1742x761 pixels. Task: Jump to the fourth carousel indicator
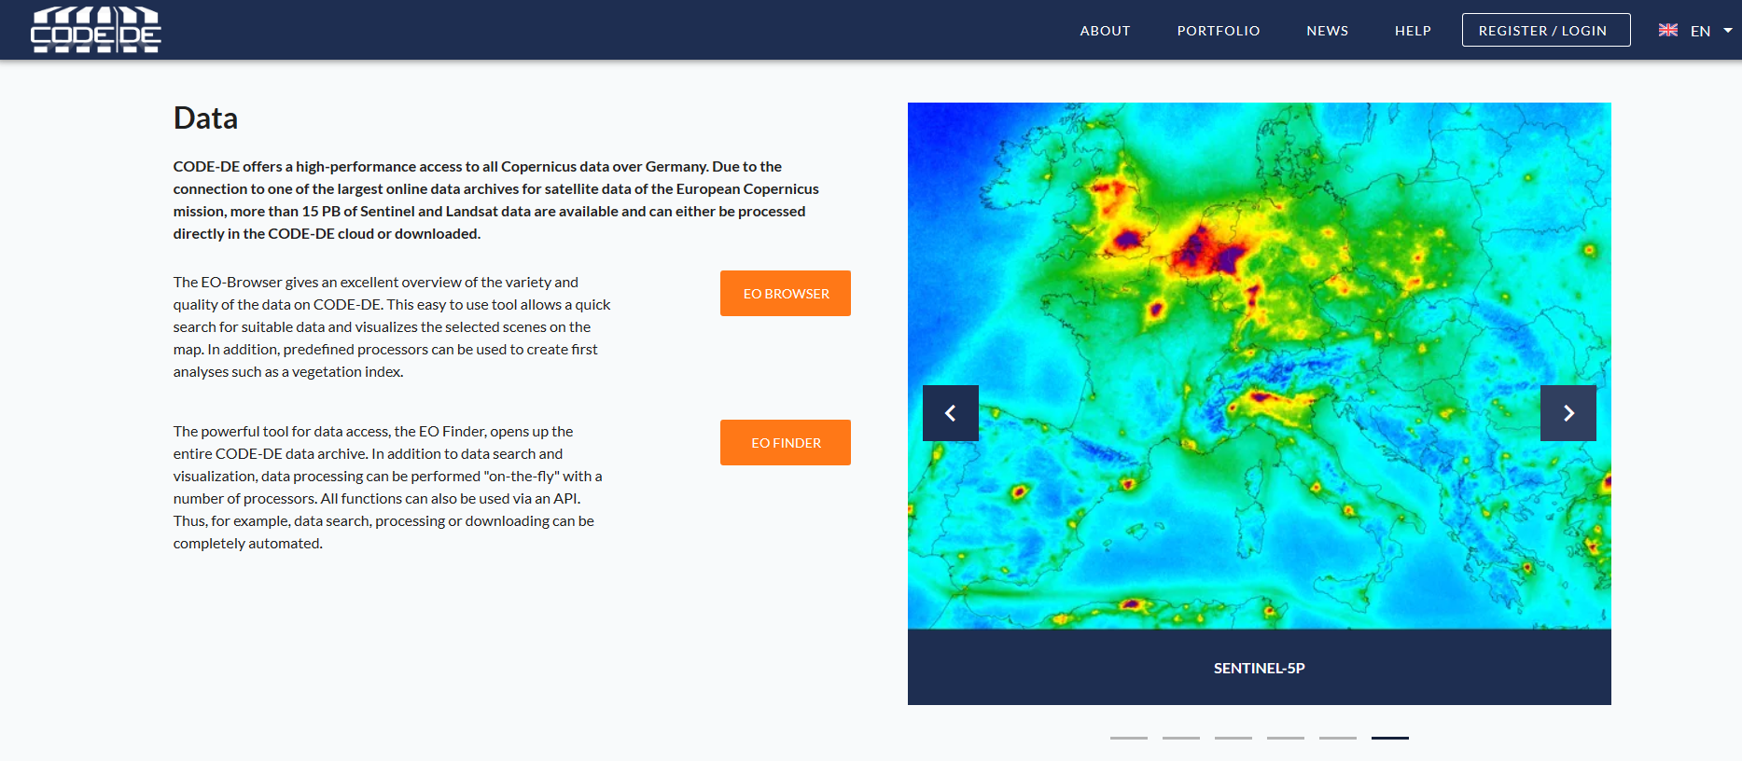(1285, 738)
